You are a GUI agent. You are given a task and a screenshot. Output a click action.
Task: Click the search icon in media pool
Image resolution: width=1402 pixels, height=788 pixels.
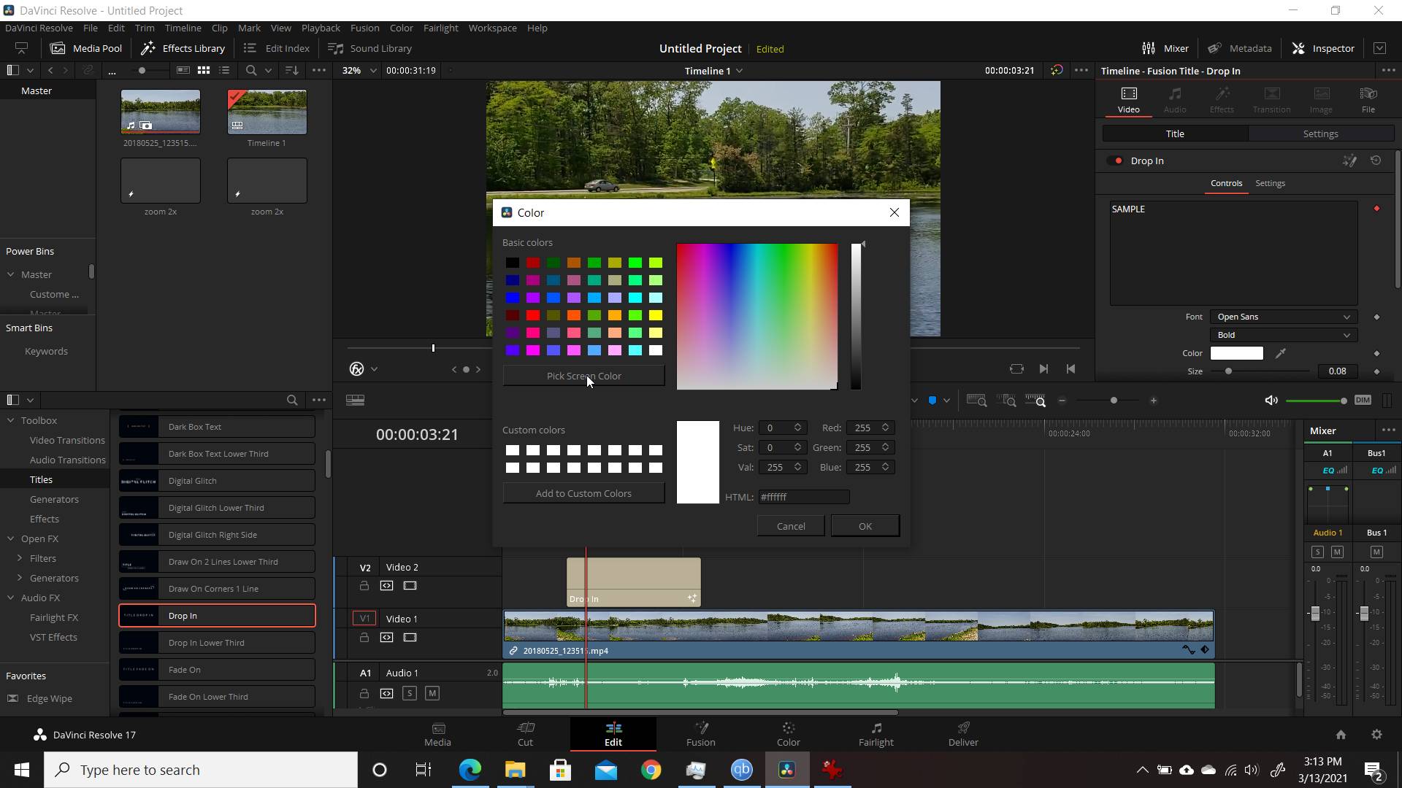(251, 71)
